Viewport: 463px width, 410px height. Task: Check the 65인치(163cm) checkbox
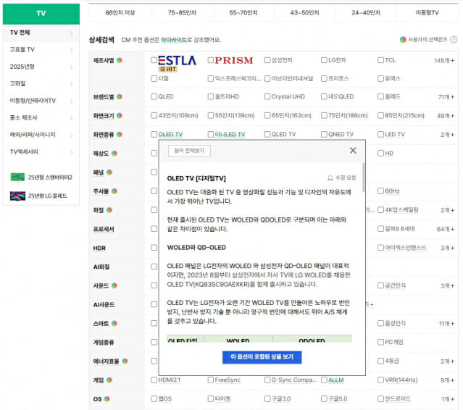coord(267,115)
